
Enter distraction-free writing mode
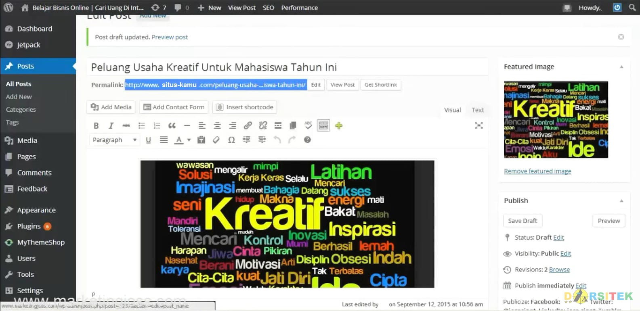[479, 125]
